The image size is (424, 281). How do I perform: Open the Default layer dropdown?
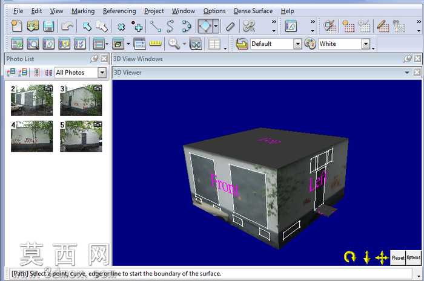coord(298,44)
